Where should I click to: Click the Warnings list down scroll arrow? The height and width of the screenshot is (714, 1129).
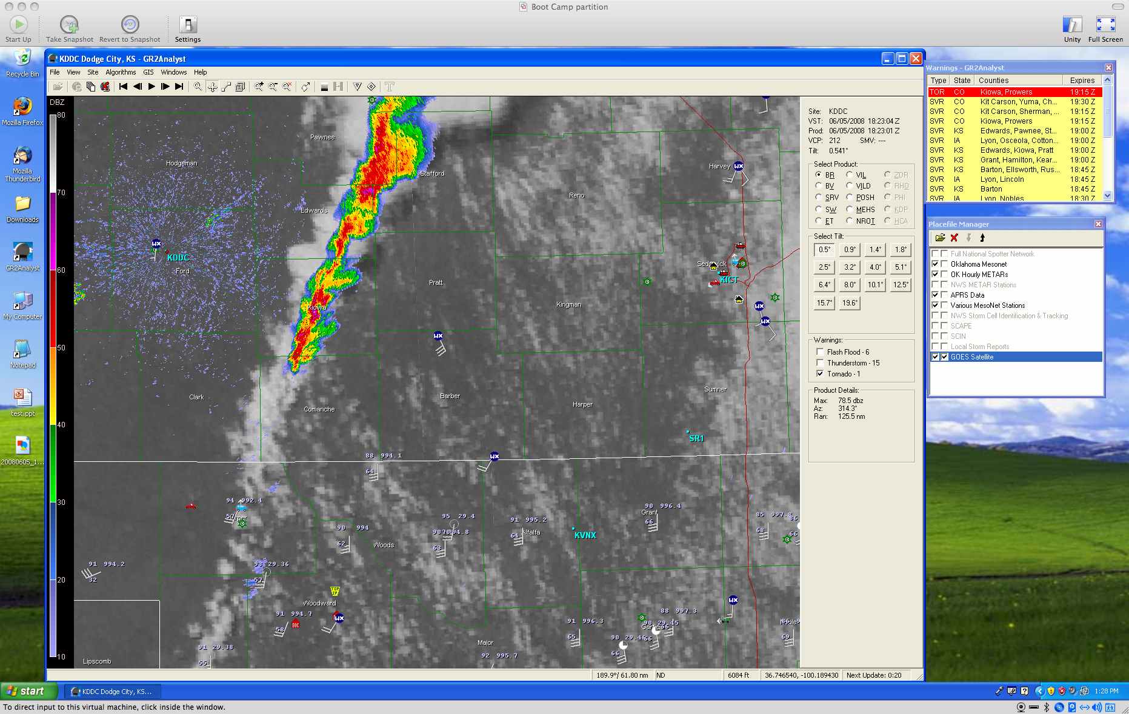pyautogui.click(x=1108, y=195)
